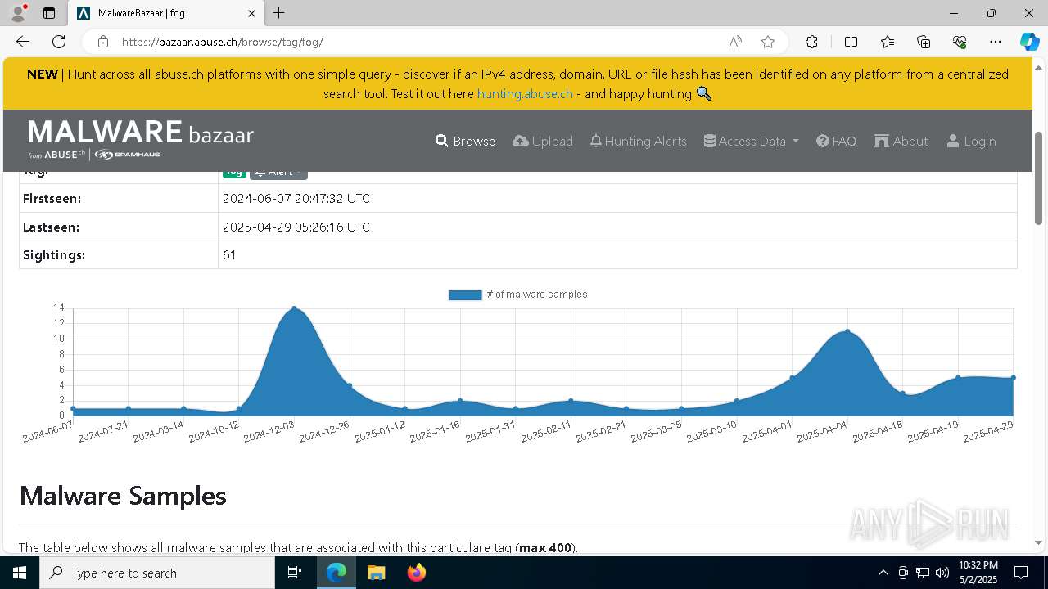Go back to the previous page

click(23, 42)
